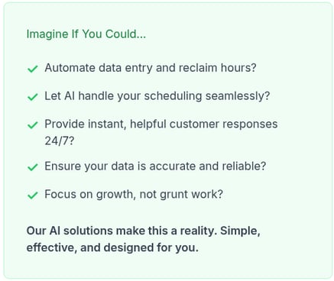Image resolution: width=334 pixels, height=281 pixels.
Task: Click the checkmark next to AI scheduling item
Action: [x=33, y=97]
